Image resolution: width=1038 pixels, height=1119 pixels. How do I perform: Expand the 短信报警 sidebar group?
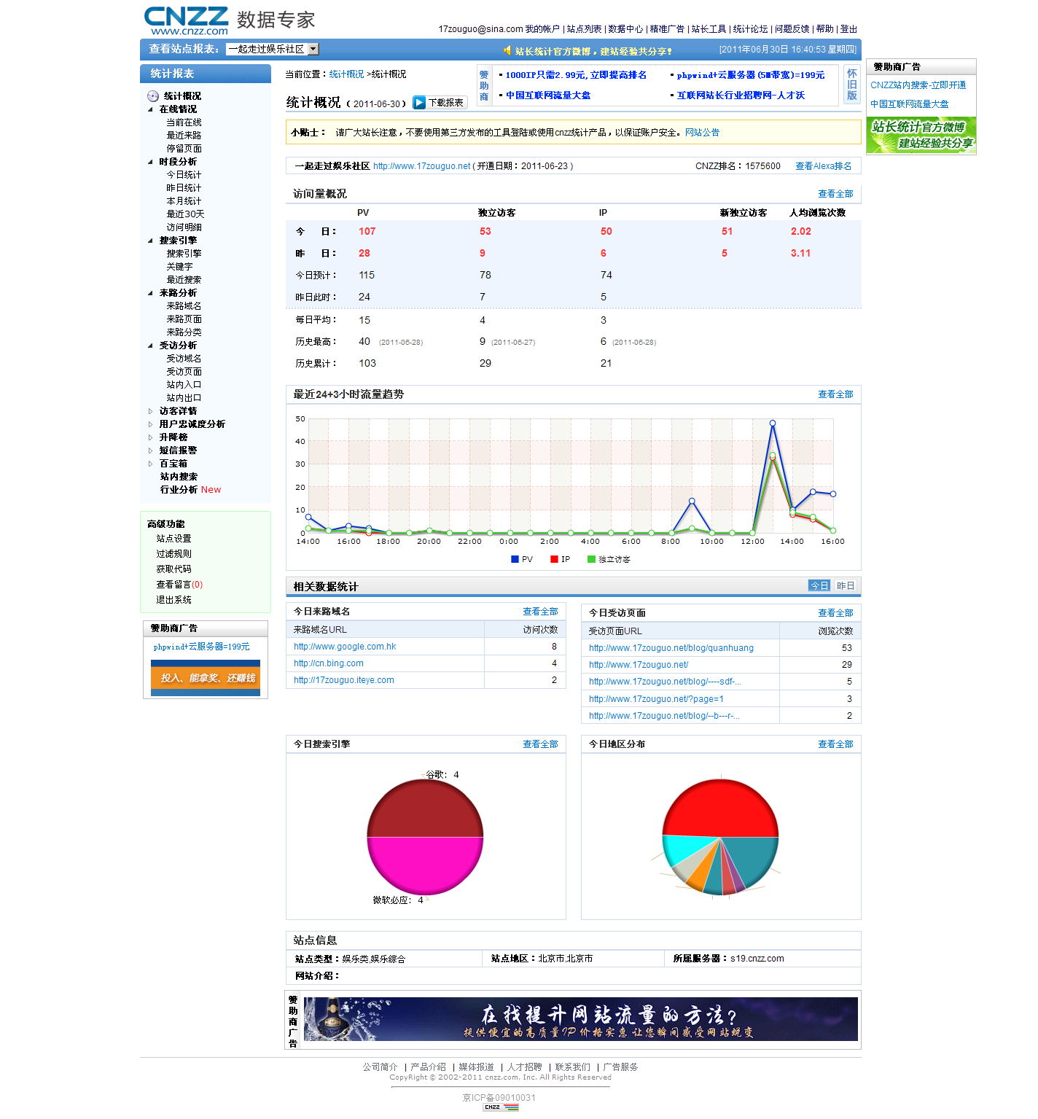(x=151, y=451)
